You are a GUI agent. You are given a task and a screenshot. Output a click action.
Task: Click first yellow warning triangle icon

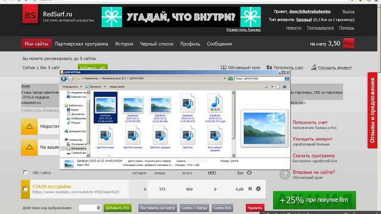pos(29,127)
